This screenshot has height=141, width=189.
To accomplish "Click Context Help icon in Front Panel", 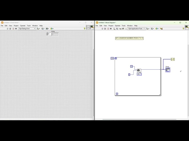I will click(x=84, y=29).
